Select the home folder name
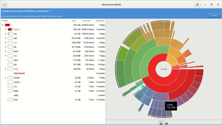Screen dimensions: 222x125 [17, 29]
